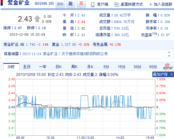Image resolution: width=174 pixels, height=139 pixels.
Task: Click the timestamp 2013-12-09 15:03:04
Action: [x=27, y=35]
